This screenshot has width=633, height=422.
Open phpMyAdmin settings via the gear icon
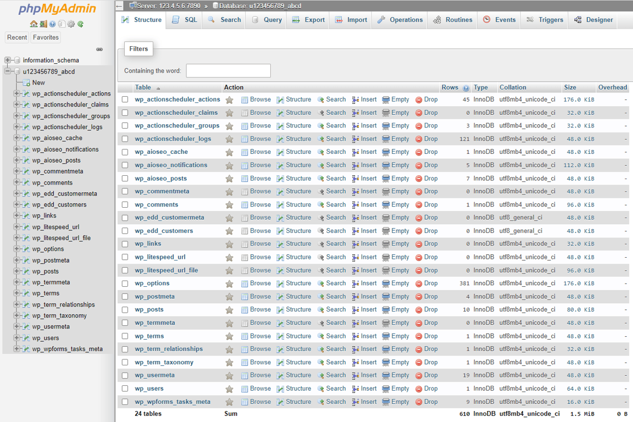(x=71, y=25)
